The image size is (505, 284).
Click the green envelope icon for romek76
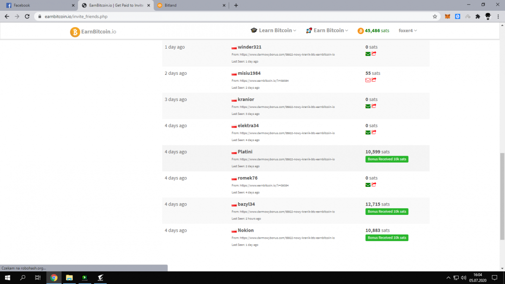[368, 185]
